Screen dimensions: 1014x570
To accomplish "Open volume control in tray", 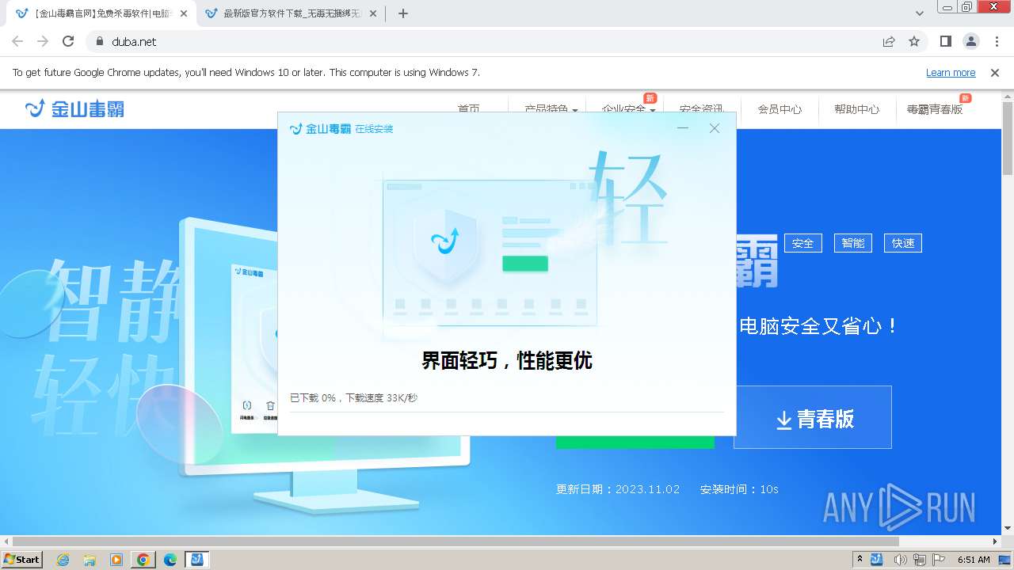I will click(x=900, y=560).
